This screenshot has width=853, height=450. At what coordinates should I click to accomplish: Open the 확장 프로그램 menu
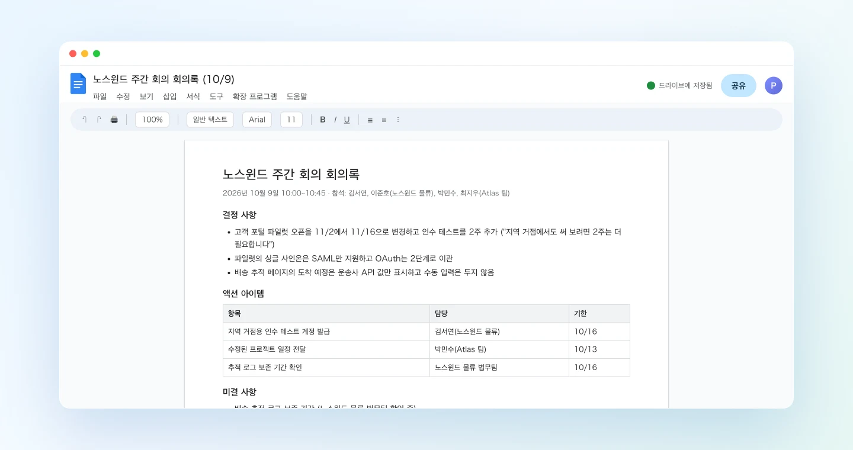point(255,97)
